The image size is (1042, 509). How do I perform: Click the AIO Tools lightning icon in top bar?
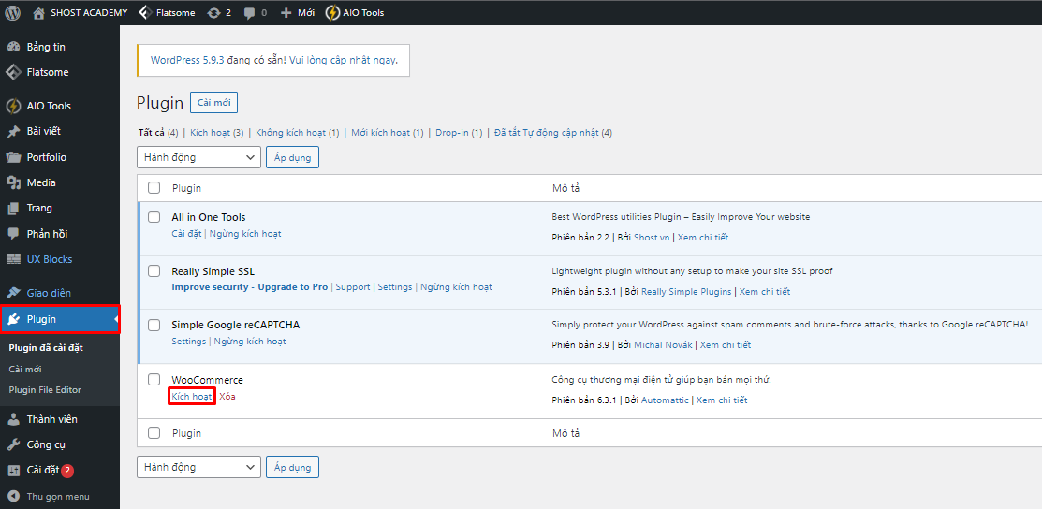tap(332, 13)
